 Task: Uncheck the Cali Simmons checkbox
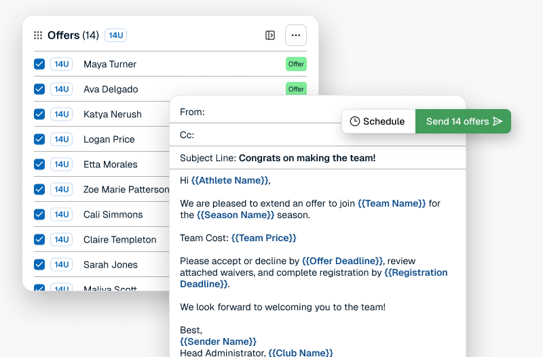click(x=39, y=214)
